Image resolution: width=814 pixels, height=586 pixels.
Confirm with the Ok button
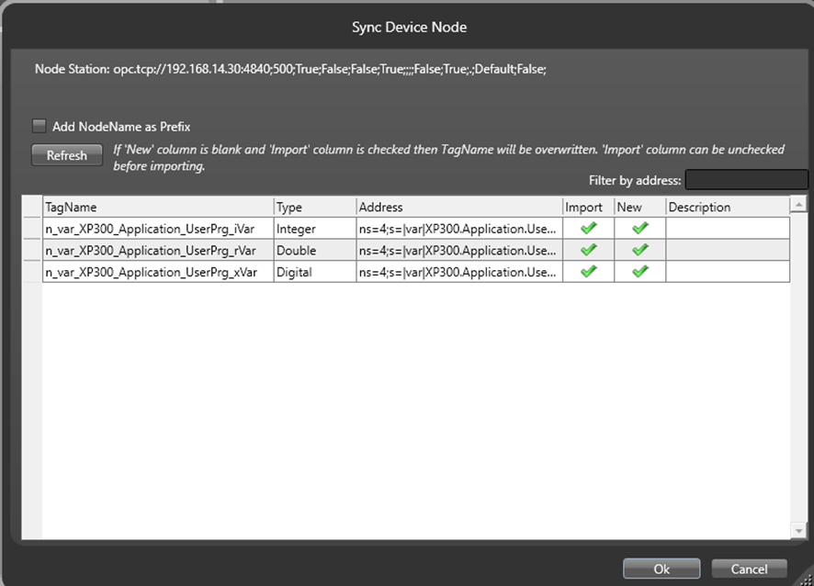661,569
